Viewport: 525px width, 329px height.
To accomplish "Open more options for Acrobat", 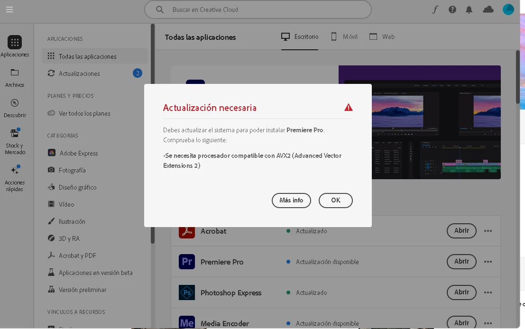I will [x=488, y=231].
